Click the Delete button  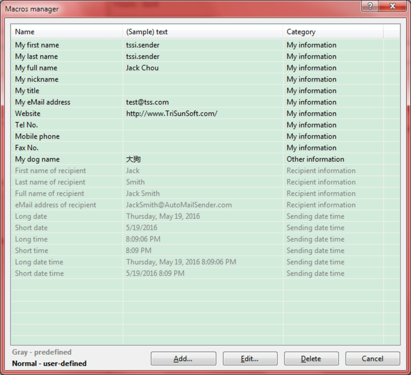click(311, 358)
